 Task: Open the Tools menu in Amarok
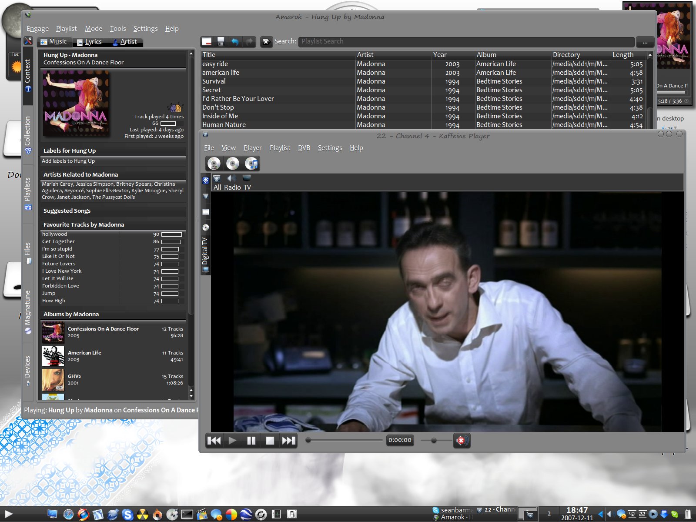[x=117, y=29]
